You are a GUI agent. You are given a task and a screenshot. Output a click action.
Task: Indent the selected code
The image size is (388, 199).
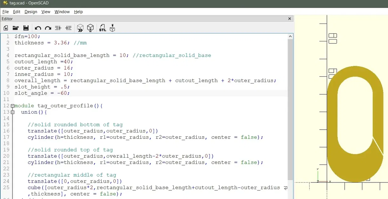pyautogui.click(x=68, y=28)
